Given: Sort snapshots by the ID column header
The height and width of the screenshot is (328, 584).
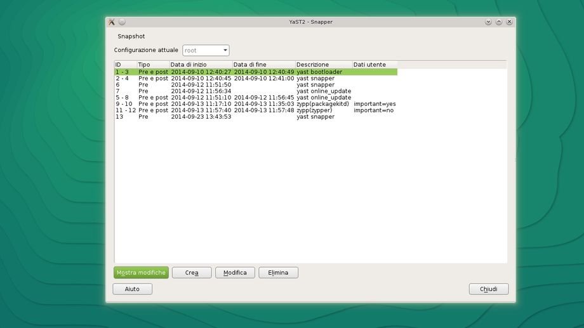Looking at the screenshot, I should point(125,65).
